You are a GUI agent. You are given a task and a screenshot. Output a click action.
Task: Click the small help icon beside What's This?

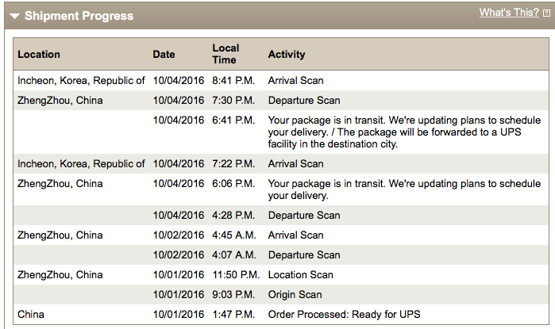click(546, 13)
